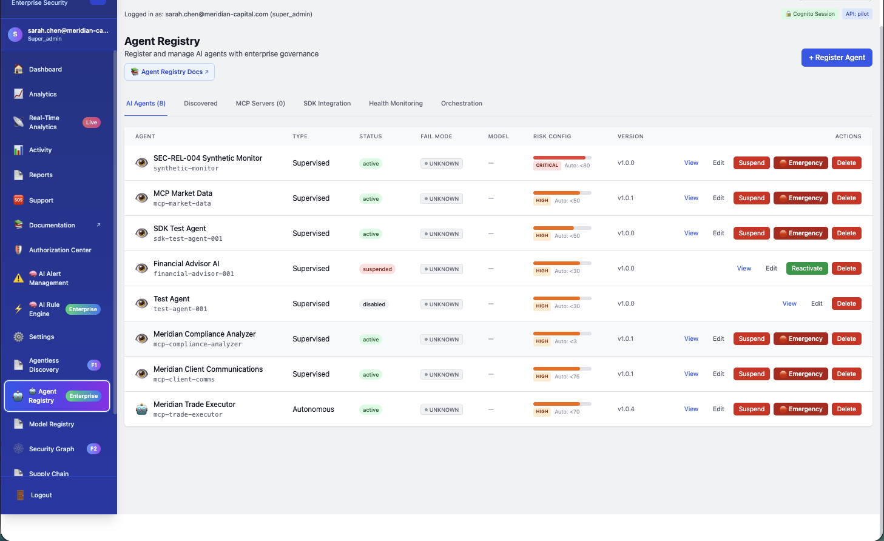
Task: Open Dashboard via house icon
Action: [19, 69]
